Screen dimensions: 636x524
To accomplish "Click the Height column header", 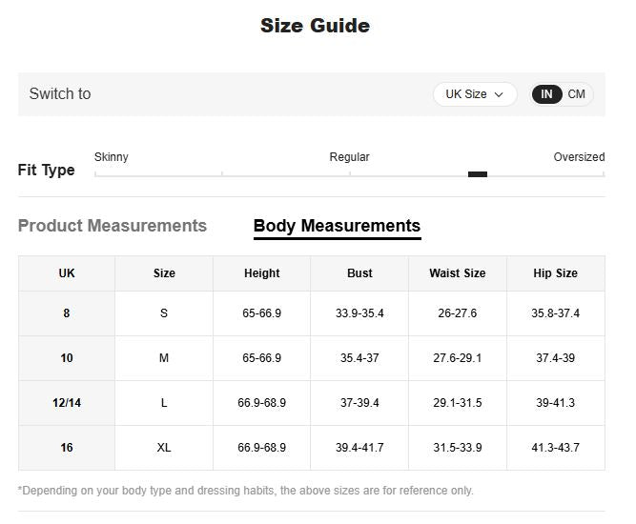I will point(261,273).
